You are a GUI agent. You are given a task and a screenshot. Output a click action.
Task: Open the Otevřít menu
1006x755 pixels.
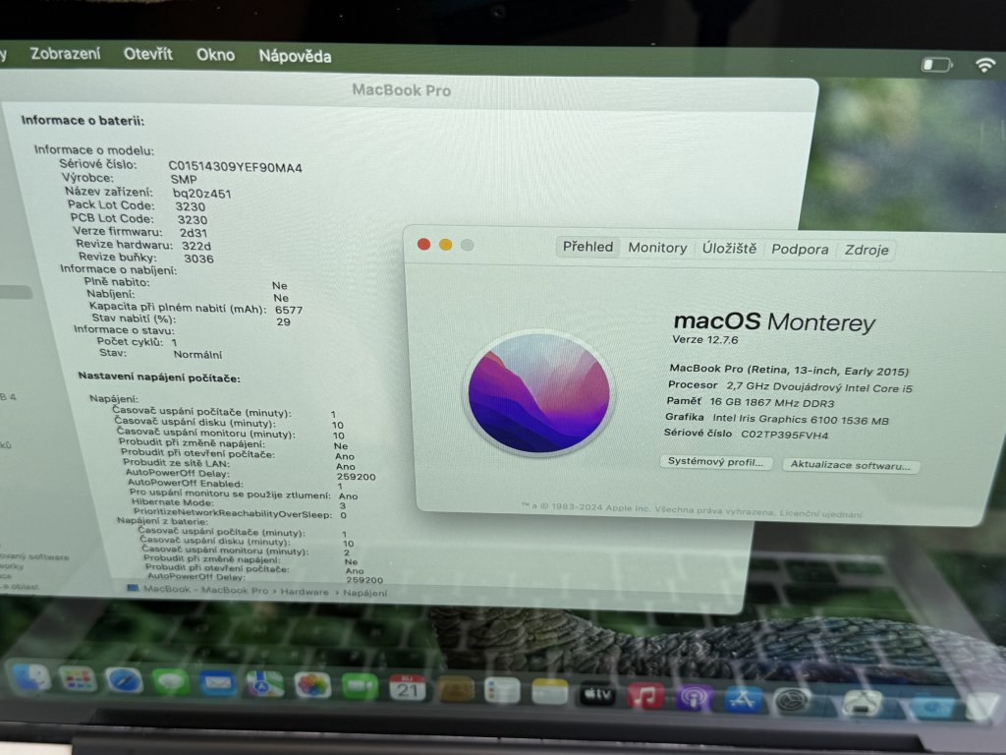point(147,54)
